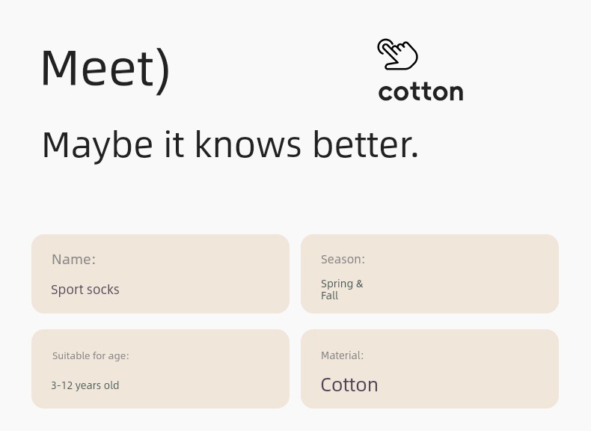Click the Suitable for age: label

pos(91,356)
